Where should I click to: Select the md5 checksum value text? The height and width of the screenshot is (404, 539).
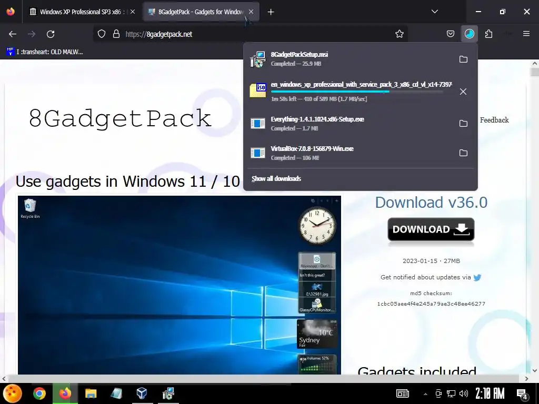click(431, 304)
